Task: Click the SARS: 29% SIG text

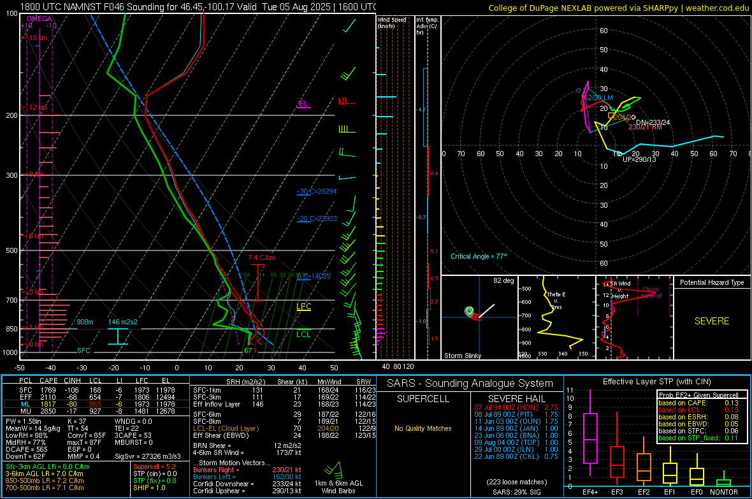Action: [x=516, y=492]
